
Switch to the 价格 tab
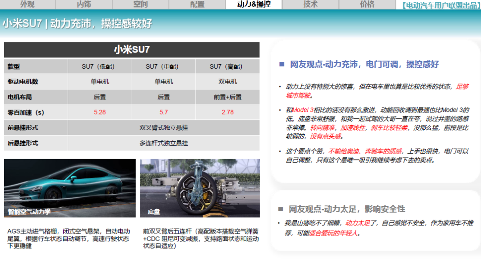pos(367,4)
